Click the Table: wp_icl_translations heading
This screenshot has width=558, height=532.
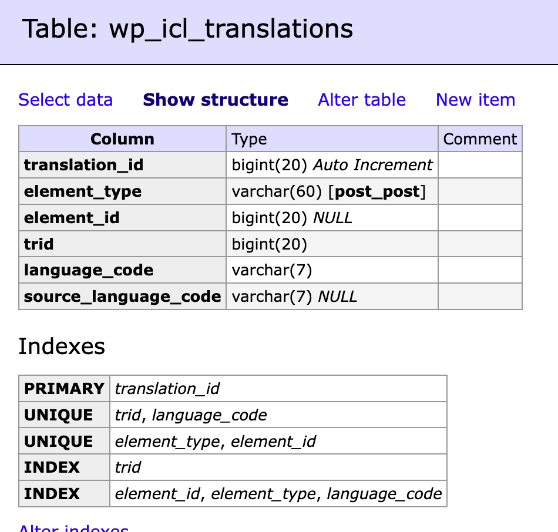187,29
